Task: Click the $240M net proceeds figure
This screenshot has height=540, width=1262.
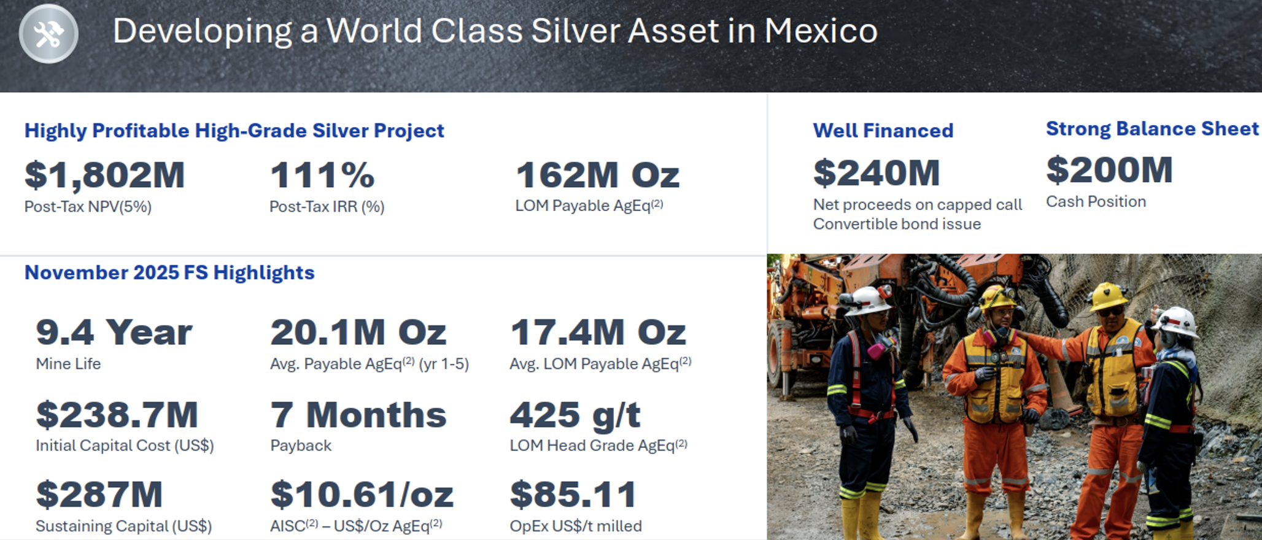Action: pyautogui.click(x=876, y=172)
